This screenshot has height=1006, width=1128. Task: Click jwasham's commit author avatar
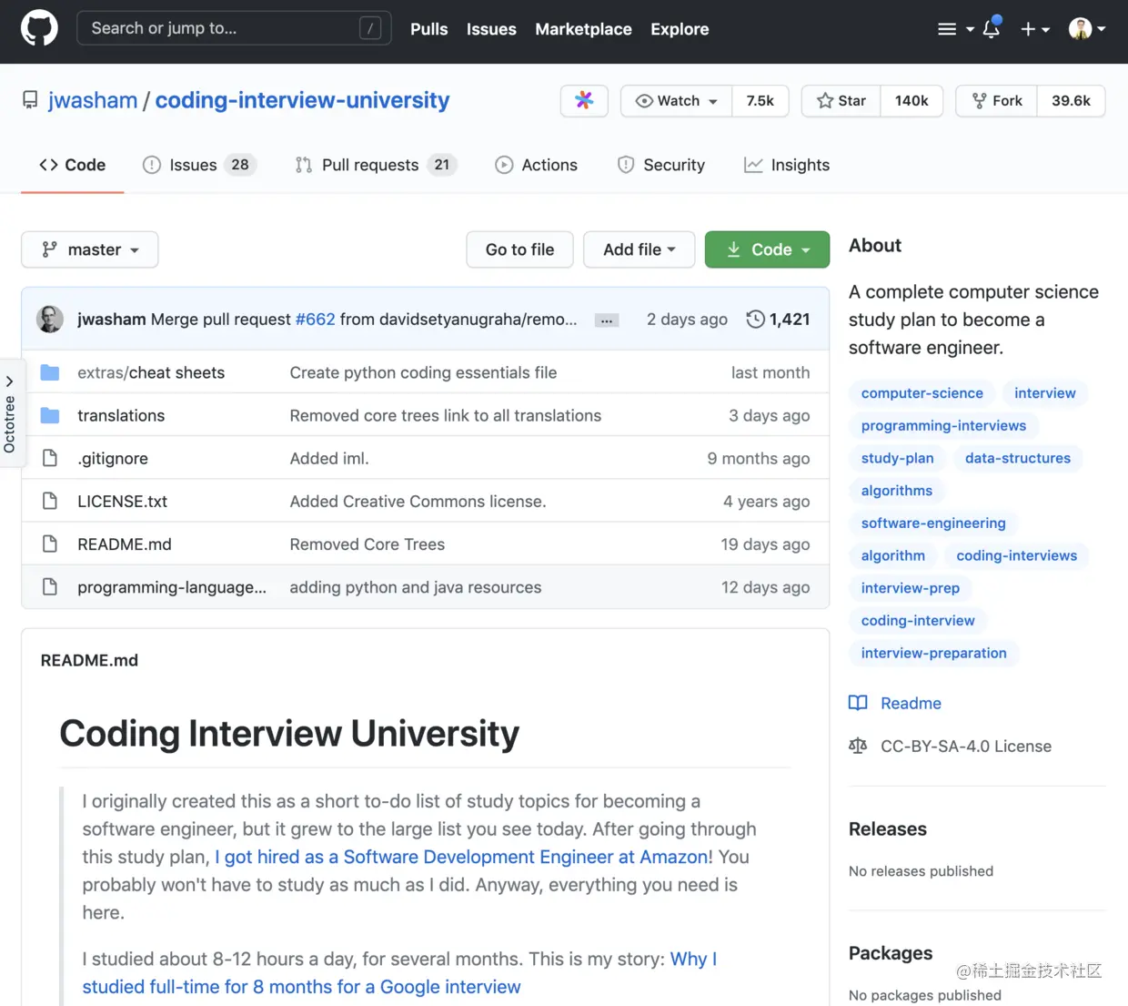(50, 320)
